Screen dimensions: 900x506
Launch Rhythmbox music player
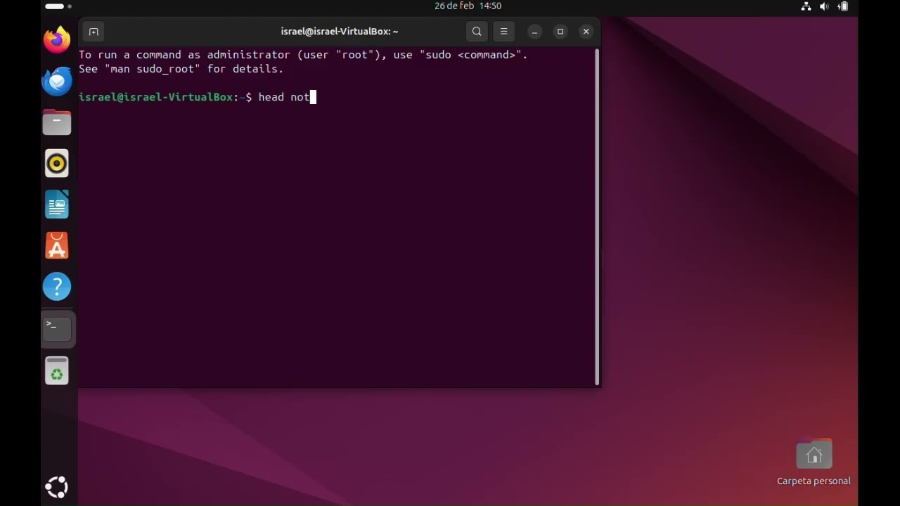(x=57, y=164)
